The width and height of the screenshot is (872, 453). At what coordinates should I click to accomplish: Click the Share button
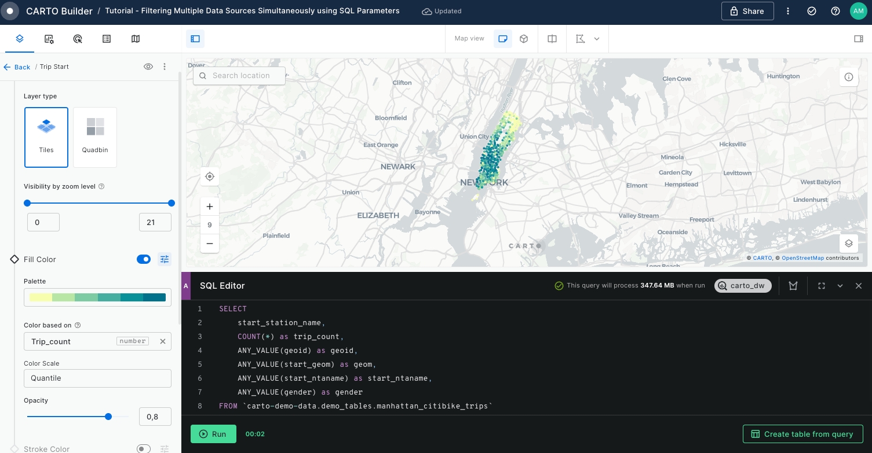747,11
